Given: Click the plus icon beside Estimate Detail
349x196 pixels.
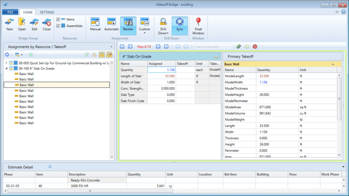Looking at the screenshot, I should coord(50,167).
